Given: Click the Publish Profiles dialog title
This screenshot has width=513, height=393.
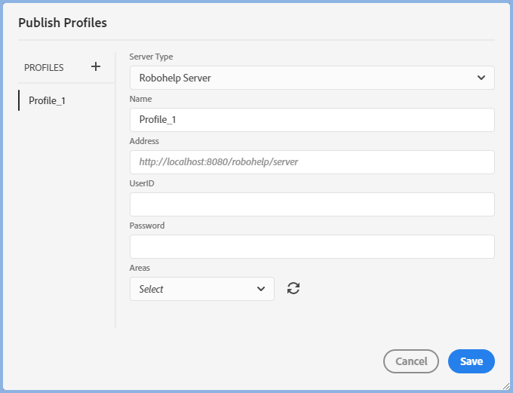Looking at the screenshot, I should (x=63, y=23).
